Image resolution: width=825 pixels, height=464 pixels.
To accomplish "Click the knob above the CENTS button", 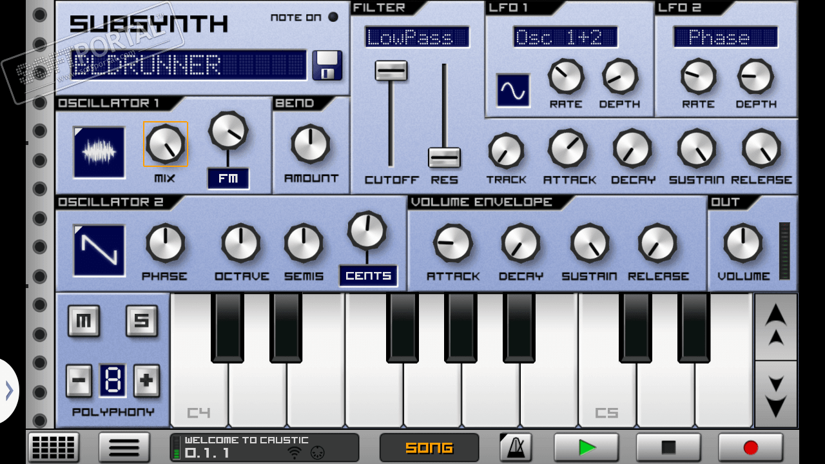I will click(367, 230).
